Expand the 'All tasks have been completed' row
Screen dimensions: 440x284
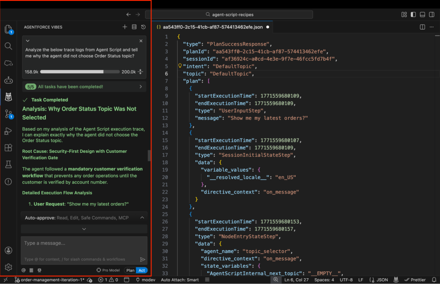142,87
